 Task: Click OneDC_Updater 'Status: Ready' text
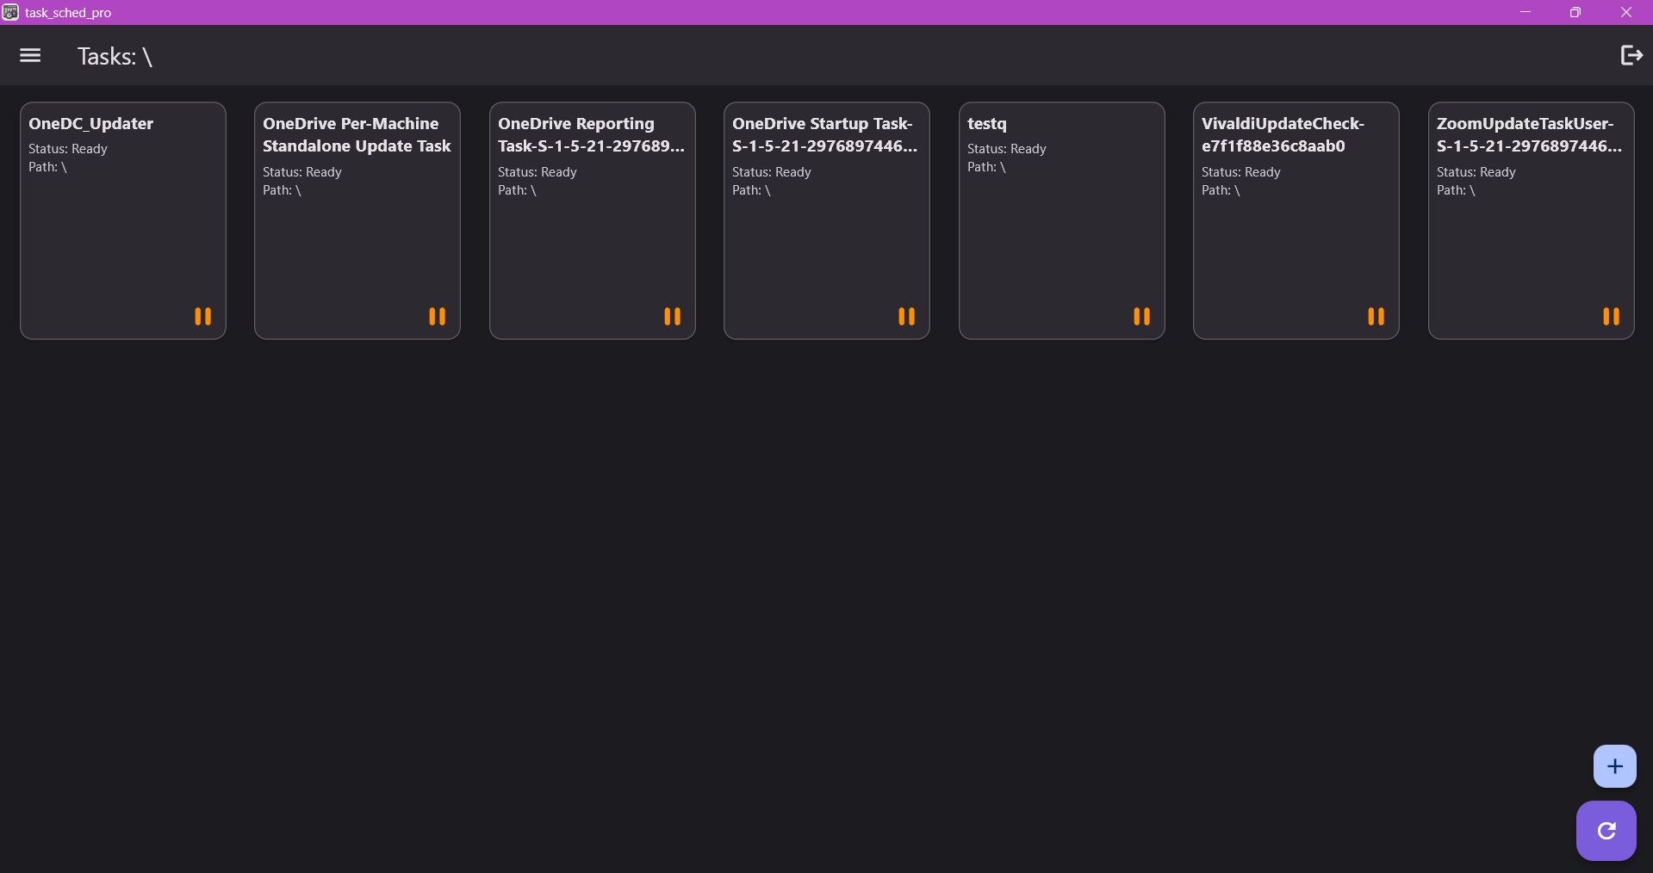click(x=68, y=149)
